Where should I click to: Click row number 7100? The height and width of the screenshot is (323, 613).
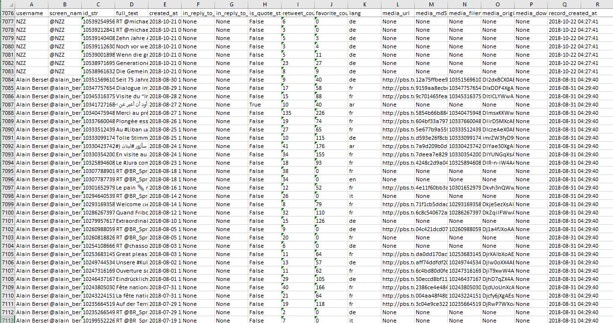click(x=7, y=213)
